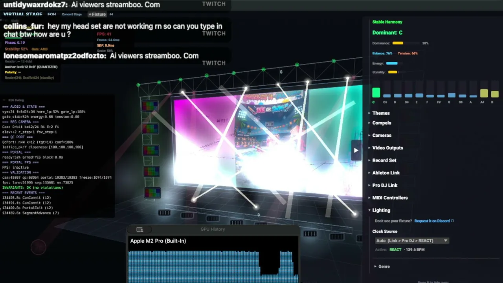
Task: Click the G note bar in the chroma display
Action: 452,95
